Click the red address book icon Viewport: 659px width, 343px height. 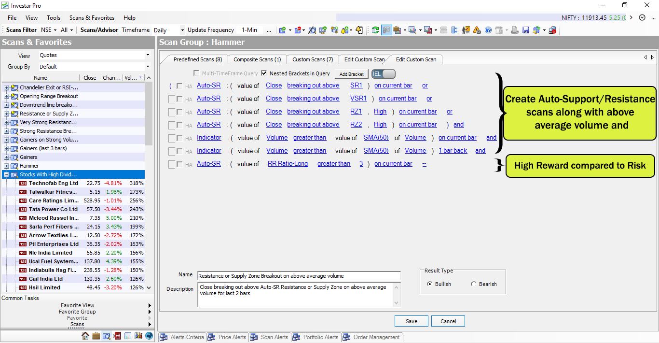click(117, 336)
